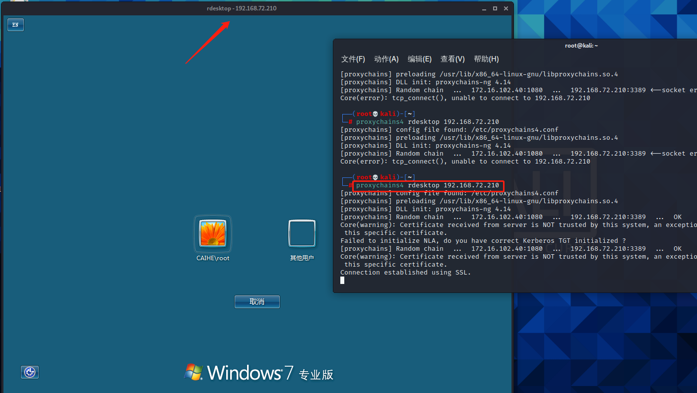697x393 pixels.
Task: Click the "Connection established using SSL." line
Action: 406,272
